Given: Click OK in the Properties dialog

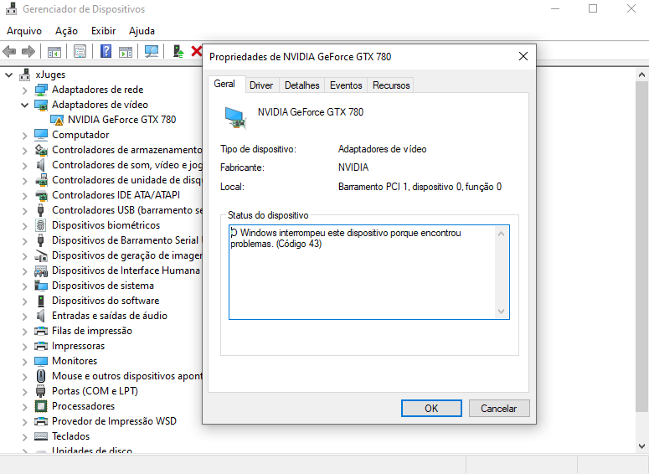Looking at the screenshot, I should (x=431, y=409).
